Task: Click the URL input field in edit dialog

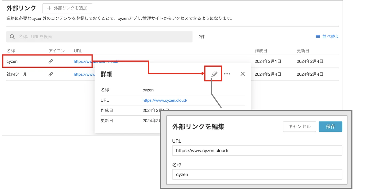Action: (x=257, y=151)
